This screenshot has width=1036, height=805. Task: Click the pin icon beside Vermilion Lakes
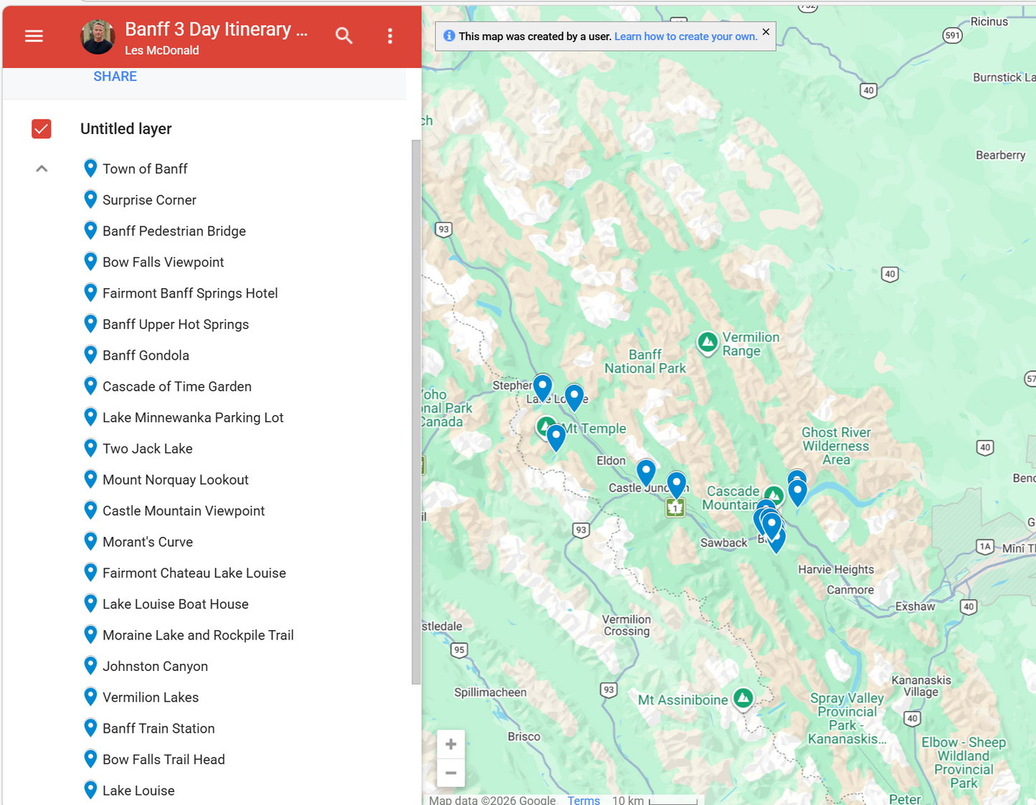tap(90, 696)
